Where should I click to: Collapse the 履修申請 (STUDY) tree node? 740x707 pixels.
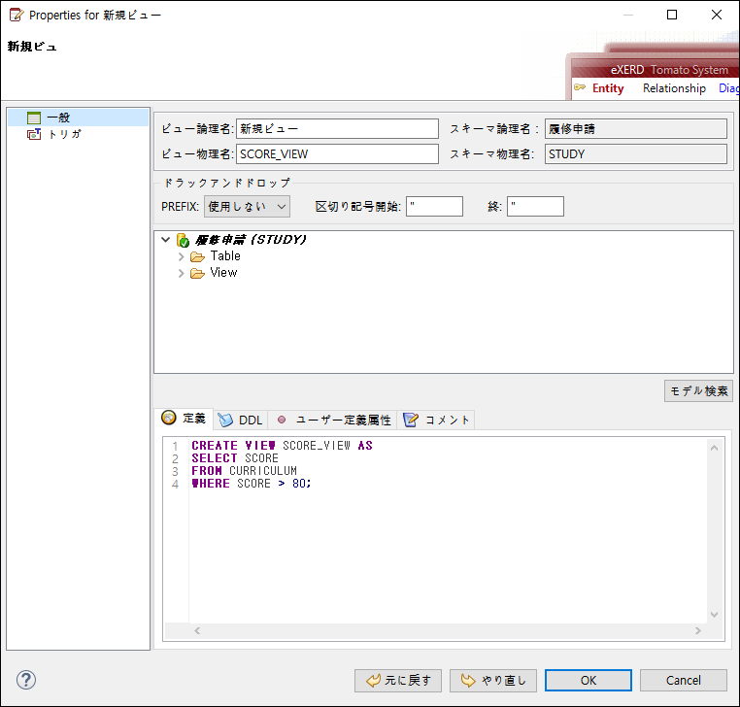click(166, 240)
